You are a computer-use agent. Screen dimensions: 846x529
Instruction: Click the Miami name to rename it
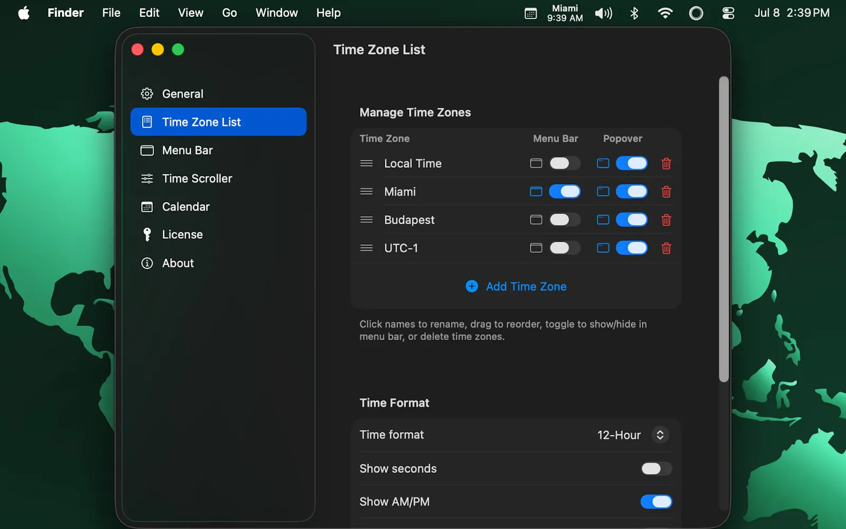tap(400, 191)
